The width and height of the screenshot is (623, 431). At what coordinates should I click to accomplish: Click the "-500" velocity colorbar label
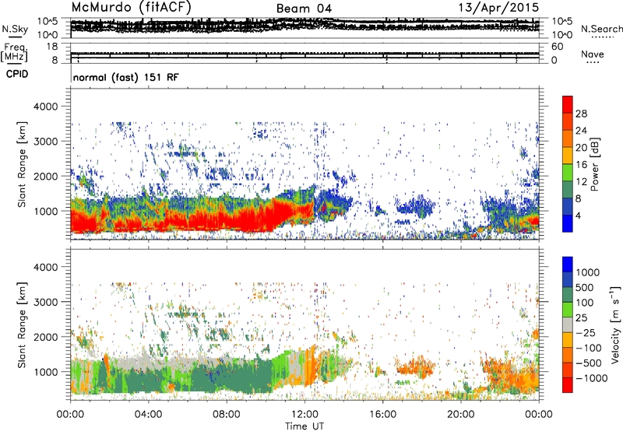click(588, 363)
